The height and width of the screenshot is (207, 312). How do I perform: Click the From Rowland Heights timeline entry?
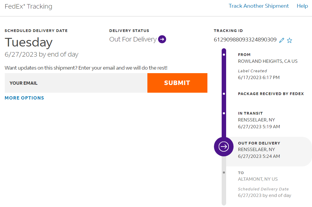click(267, 61)
